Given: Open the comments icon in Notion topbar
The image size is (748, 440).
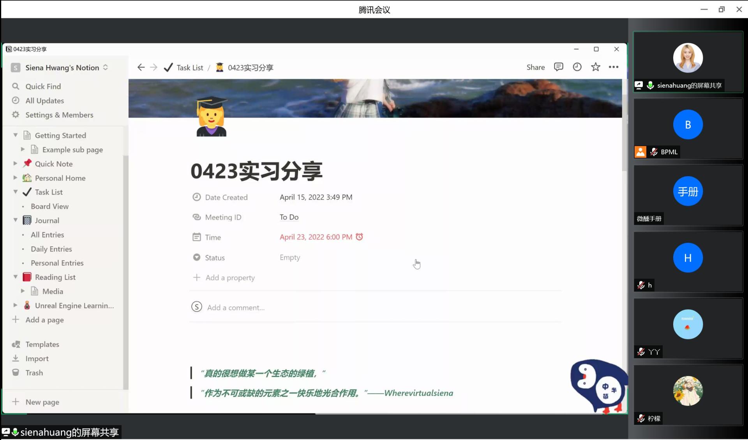Looking at the screenshot, I should 558,67.
